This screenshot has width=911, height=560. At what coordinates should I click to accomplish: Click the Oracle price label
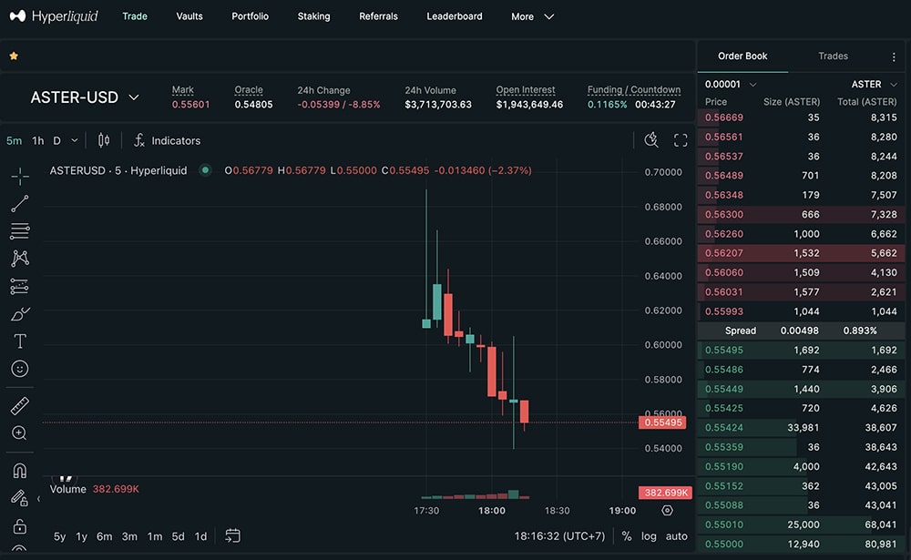pos(249,89)
